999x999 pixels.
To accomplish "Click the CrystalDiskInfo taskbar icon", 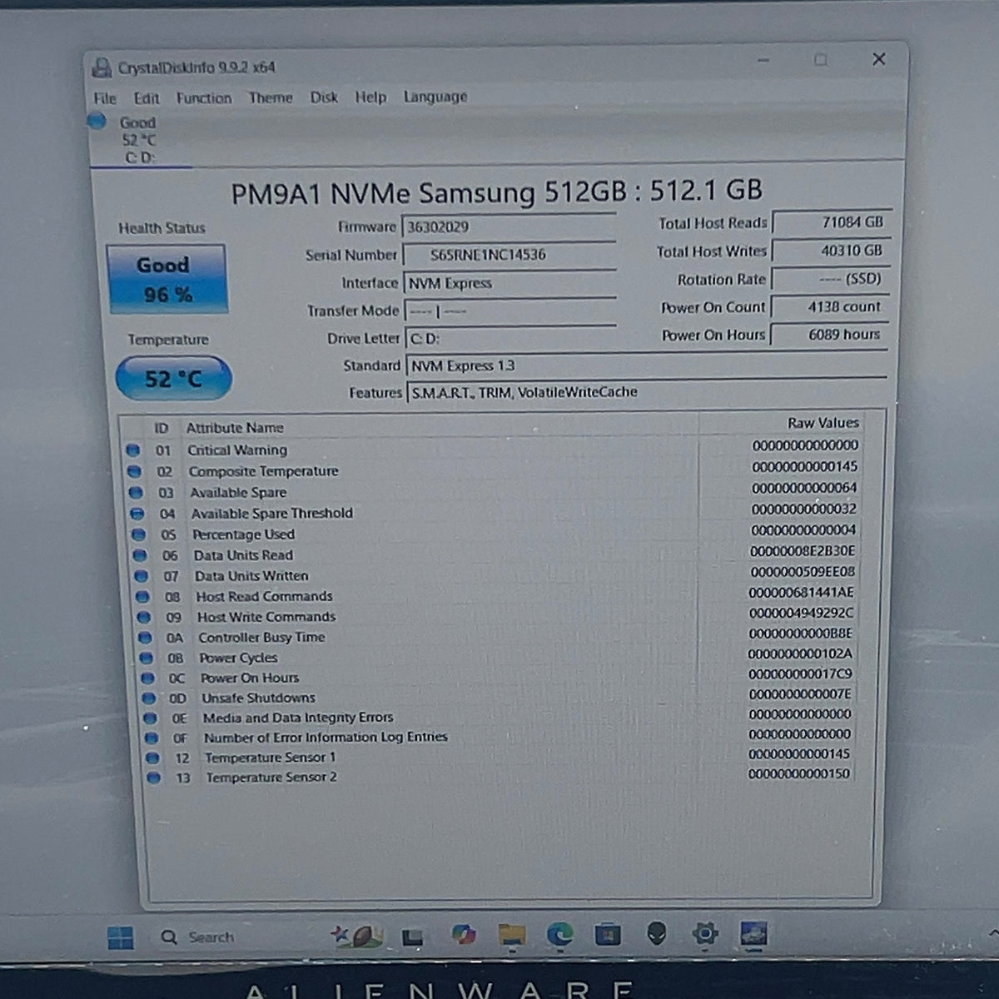I will [753, 933].
